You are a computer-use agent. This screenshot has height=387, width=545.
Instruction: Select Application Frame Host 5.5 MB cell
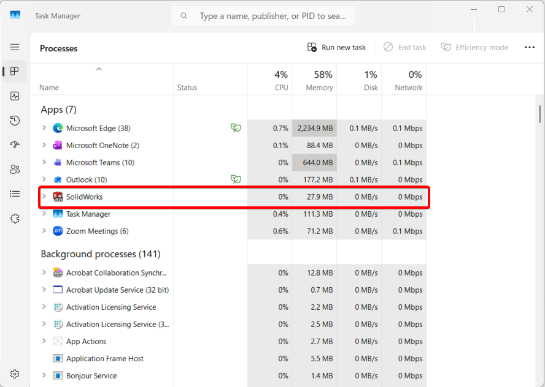[x=314, y=358]
